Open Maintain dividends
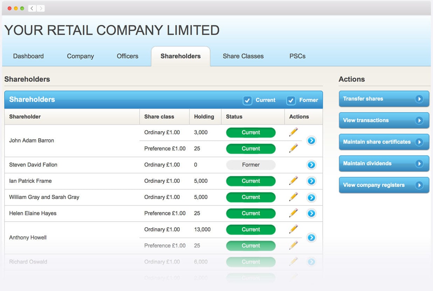 [384, 163]
